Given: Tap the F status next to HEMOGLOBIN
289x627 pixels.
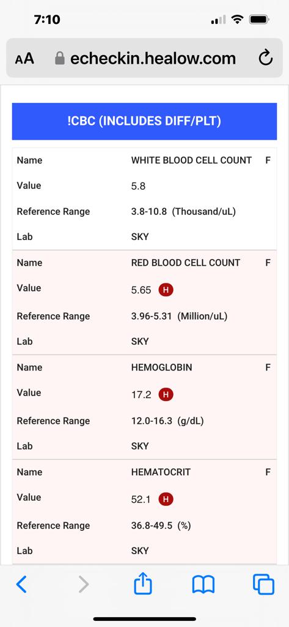Looking at the screenshot, I should click(x=268, y=367).
